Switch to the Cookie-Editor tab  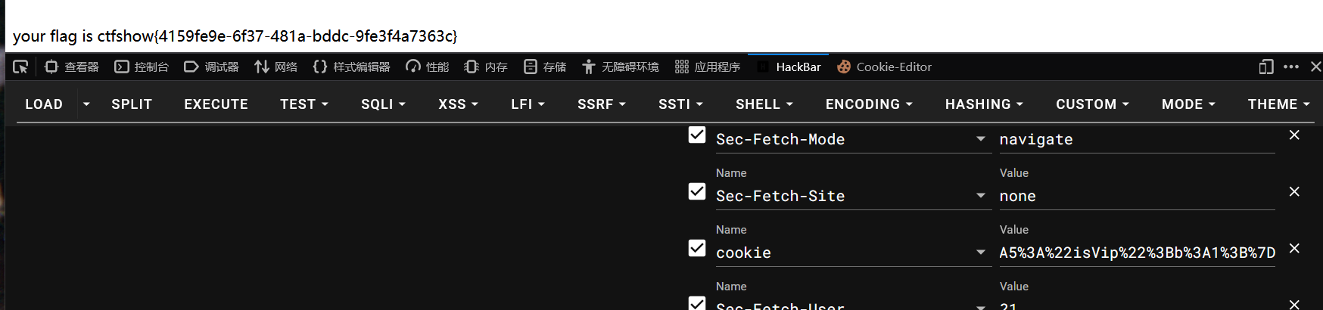(x=885, y=67)
